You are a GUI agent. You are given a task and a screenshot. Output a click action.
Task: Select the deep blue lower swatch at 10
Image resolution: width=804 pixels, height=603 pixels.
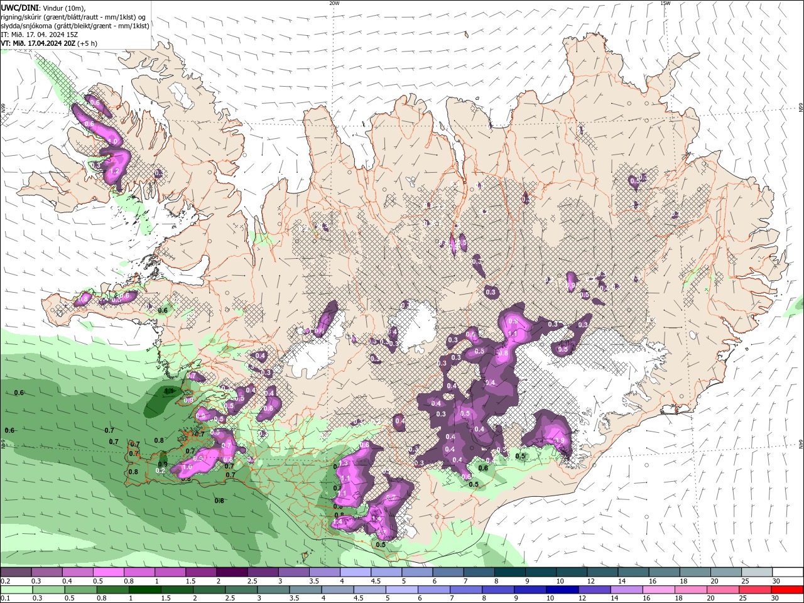[x=561, y=590]
